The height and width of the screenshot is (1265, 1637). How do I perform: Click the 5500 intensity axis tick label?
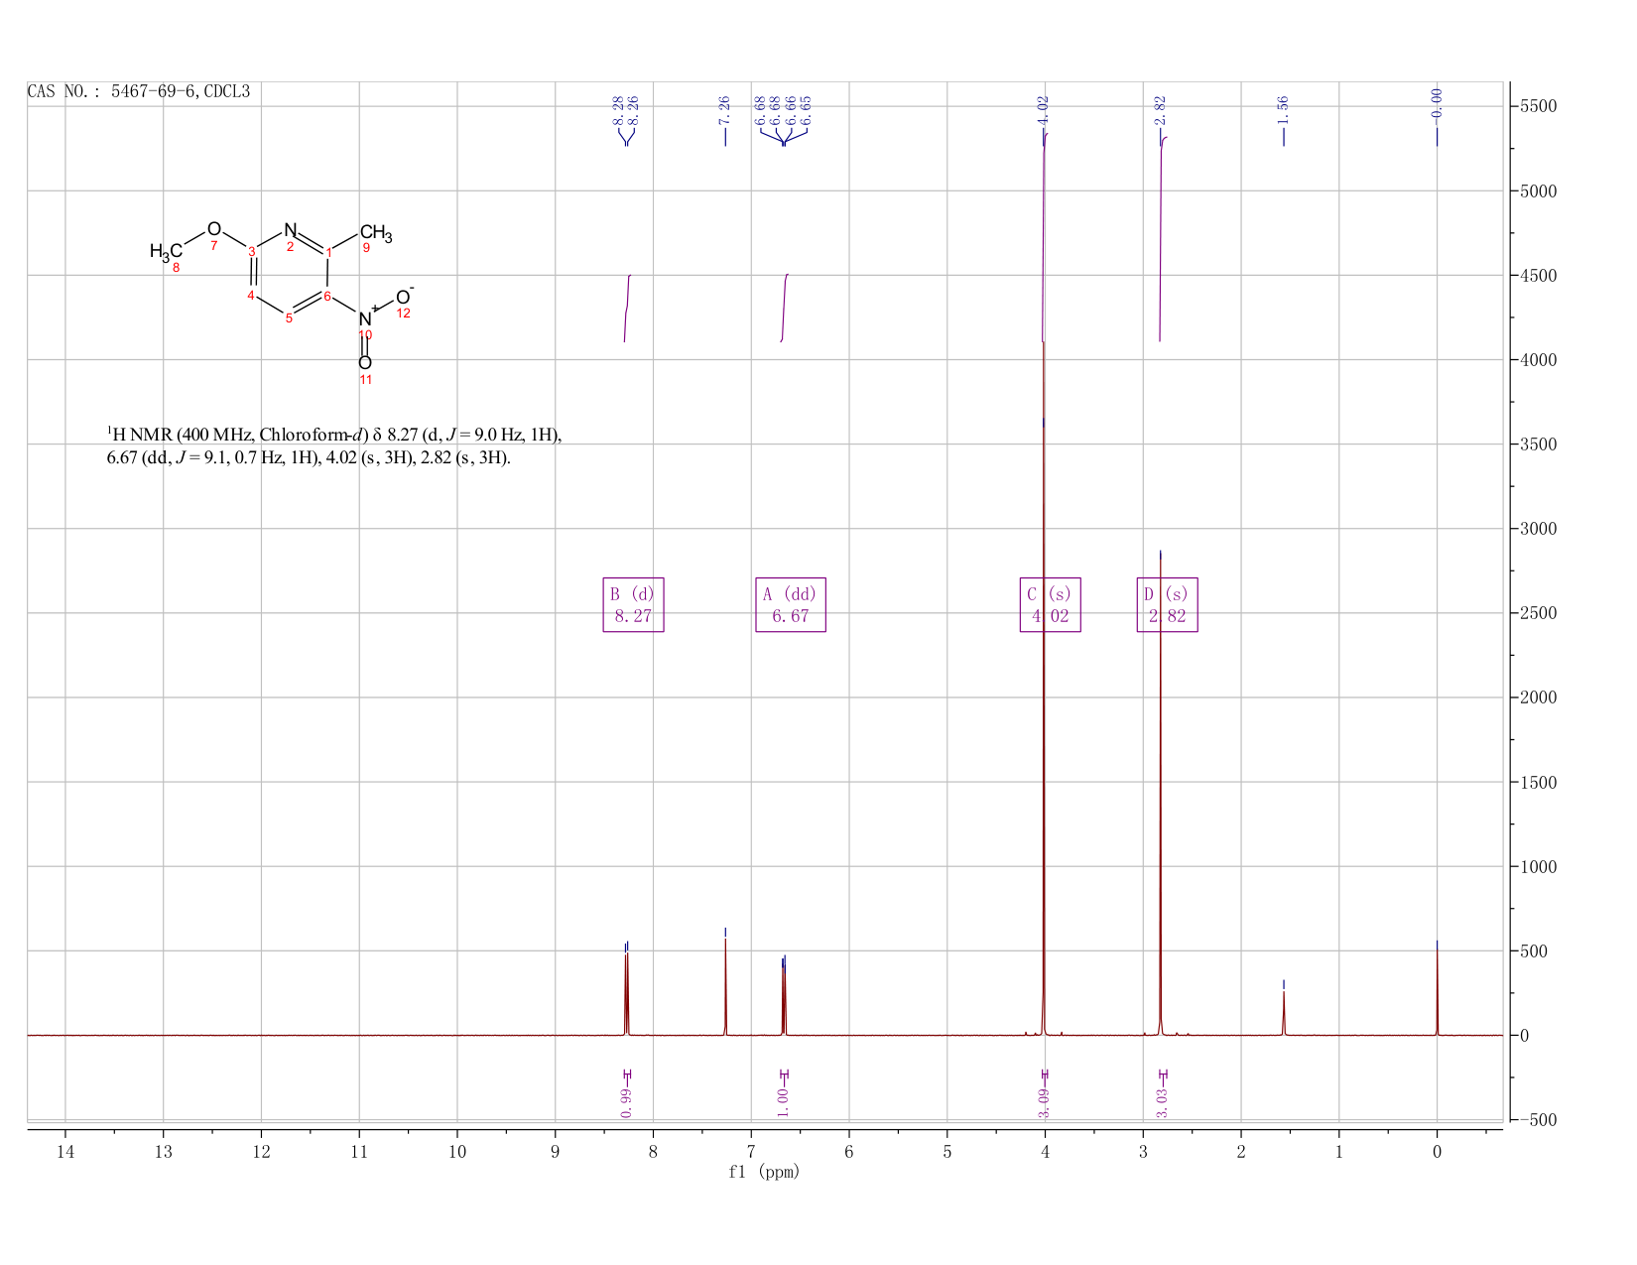tap(1536, 106)
